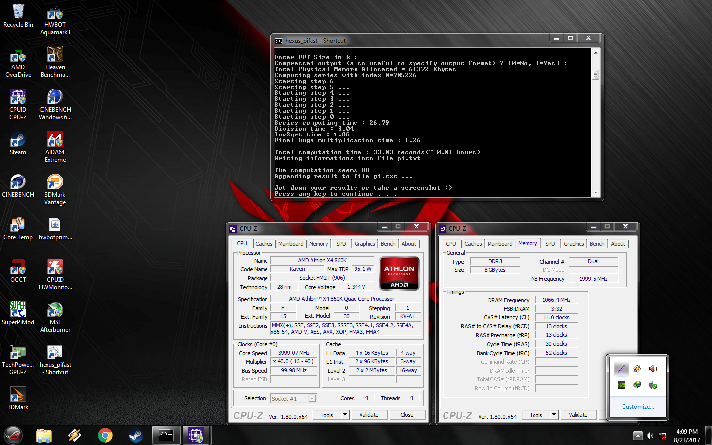Screen dimensions: 712x445
Task: Select the SuperPiMod desktop icon
Action: [x=18, y=314]
